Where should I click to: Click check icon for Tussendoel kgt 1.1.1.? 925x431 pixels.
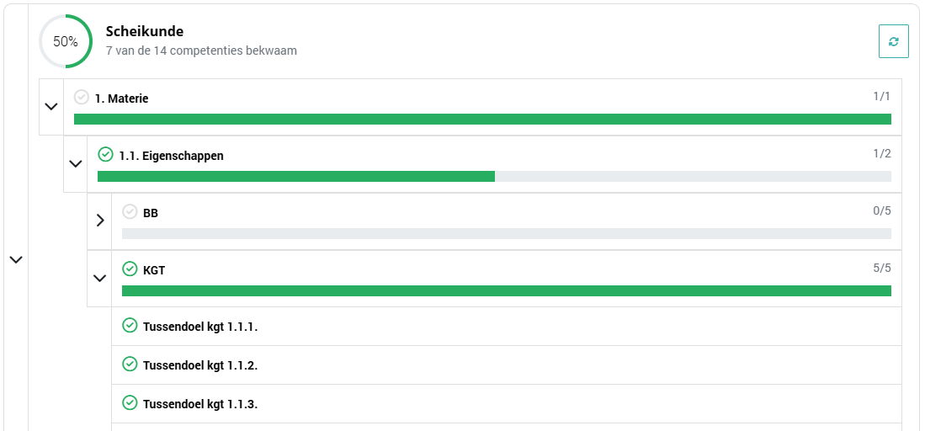130,325
